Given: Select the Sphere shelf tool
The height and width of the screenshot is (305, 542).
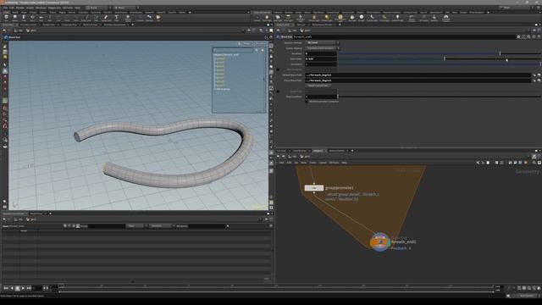Looking at the screenshot, I should [15, 18].
